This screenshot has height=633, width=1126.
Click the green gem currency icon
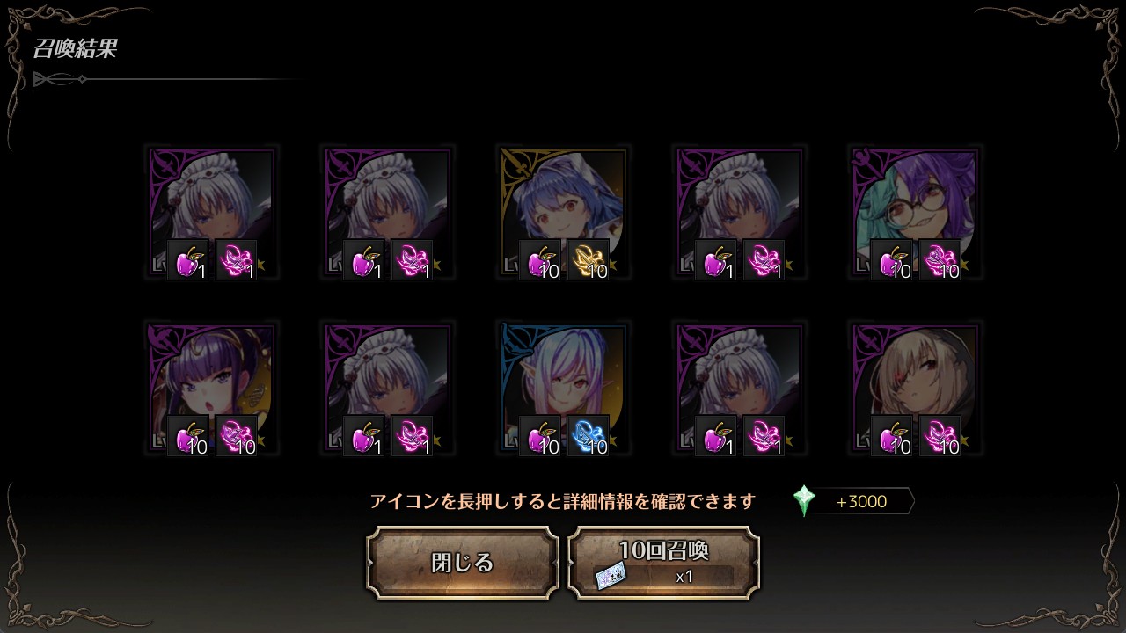click(x=803, y=501)
